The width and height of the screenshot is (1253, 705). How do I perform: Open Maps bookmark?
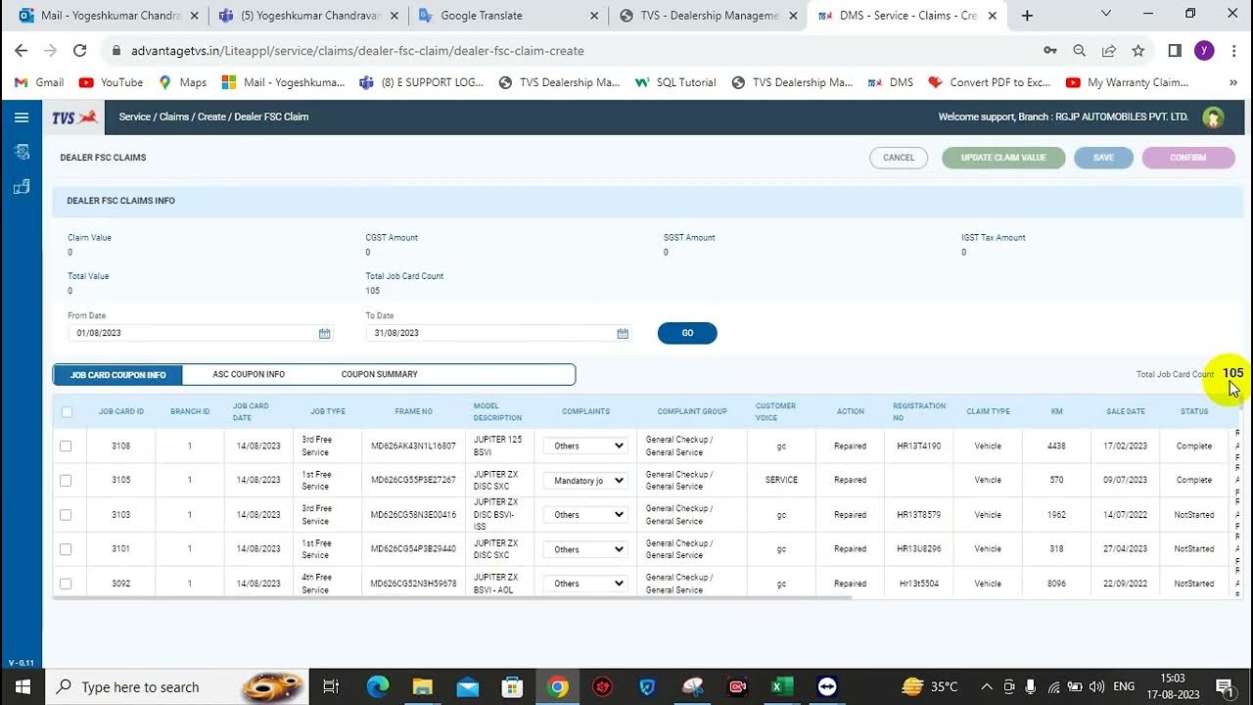coord(183,82)
